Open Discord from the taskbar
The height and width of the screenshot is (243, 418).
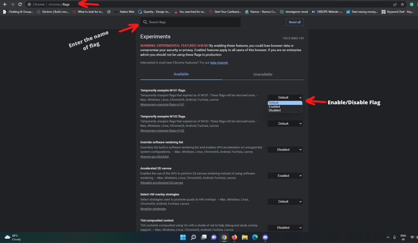point(265,237)
